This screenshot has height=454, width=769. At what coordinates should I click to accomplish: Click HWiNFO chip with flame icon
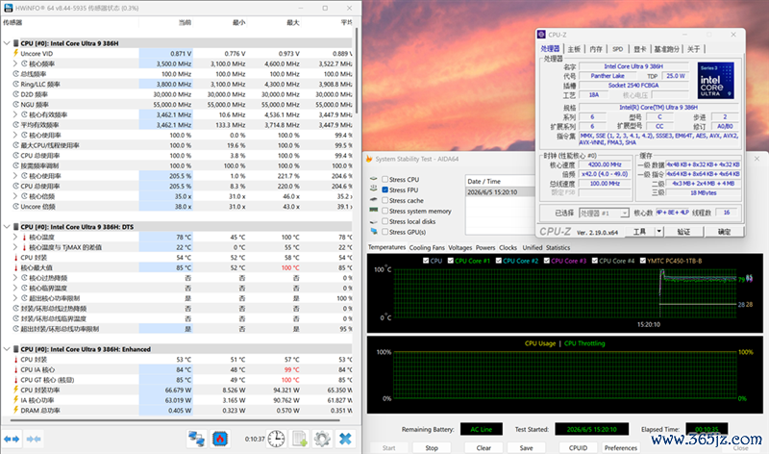(x=220, y=439)
